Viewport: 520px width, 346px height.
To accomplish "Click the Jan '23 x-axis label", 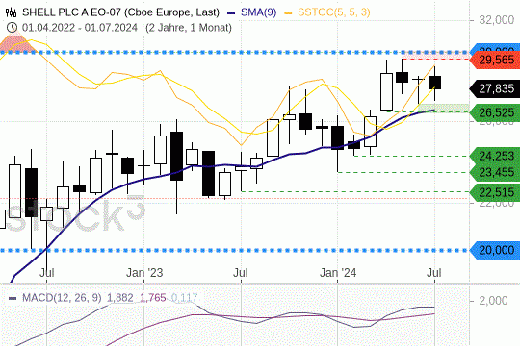I will click(x=144, y=273).
